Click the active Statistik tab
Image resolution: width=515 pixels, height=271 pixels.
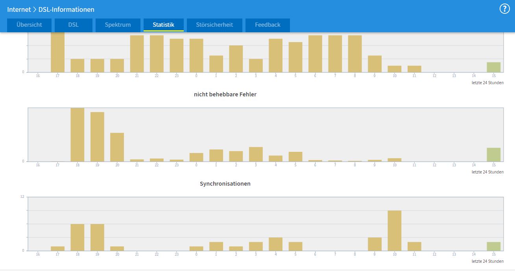pyautogui.click(x=163, y=25)
